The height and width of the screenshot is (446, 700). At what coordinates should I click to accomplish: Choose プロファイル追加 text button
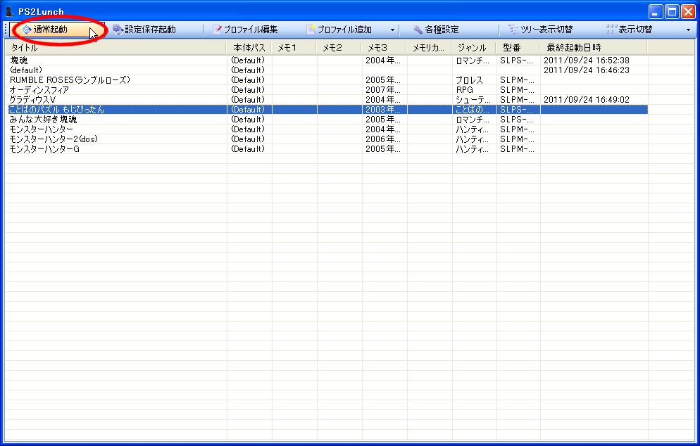(344, 30)
